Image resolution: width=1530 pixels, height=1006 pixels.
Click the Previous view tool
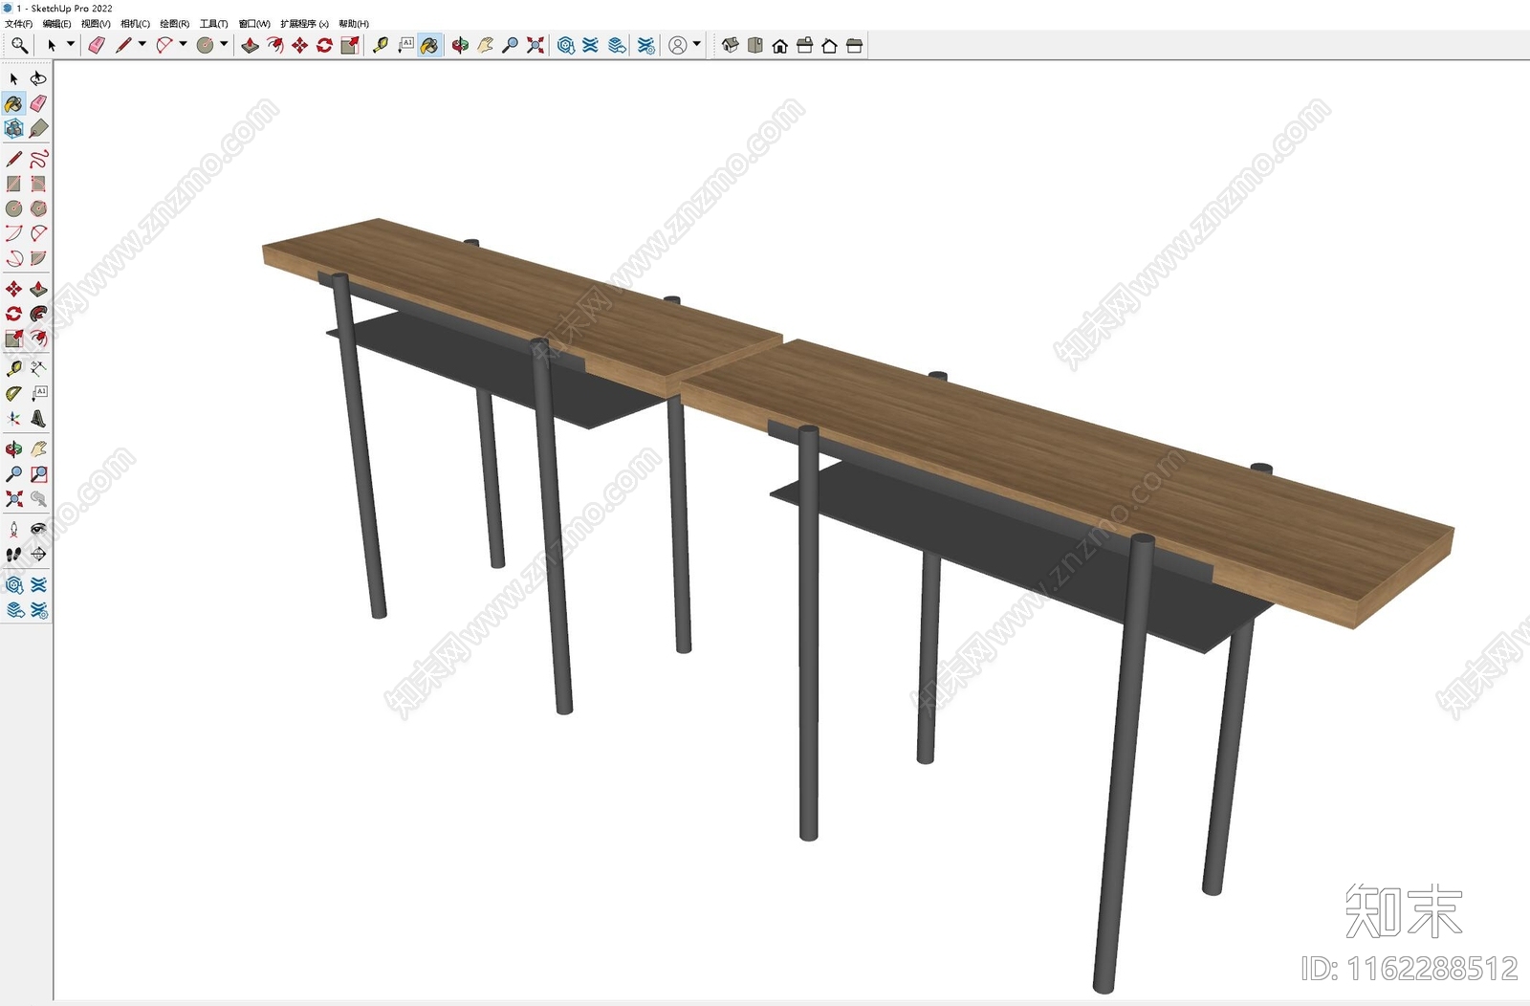(38, 499)
